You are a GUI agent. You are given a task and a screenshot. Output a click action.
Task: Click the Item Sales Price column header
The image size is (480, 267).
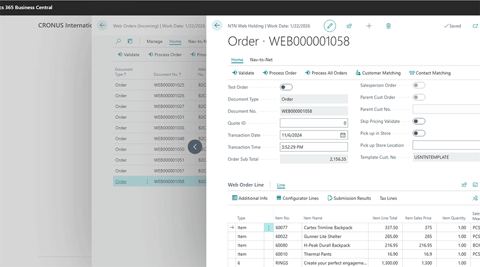(418, 218)
